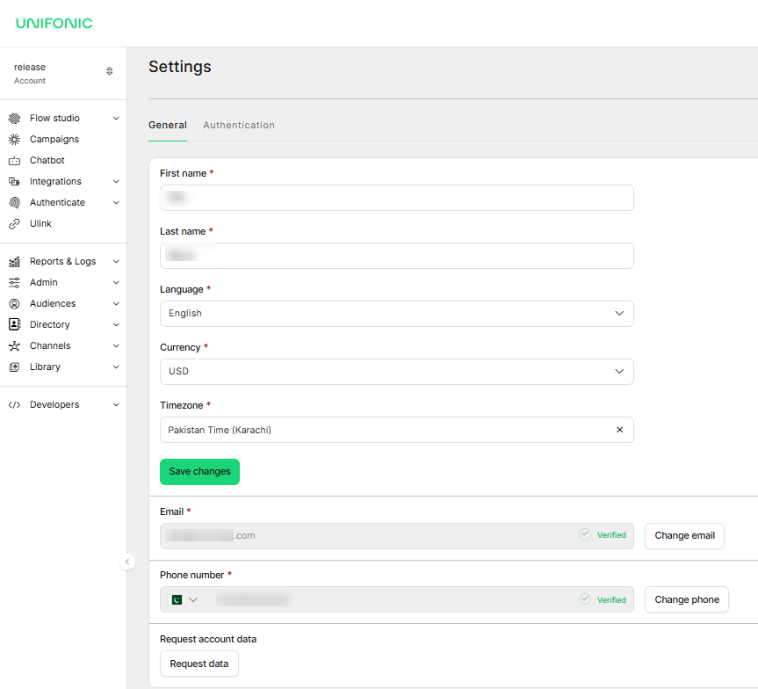Open the Currency dropdown showing USD
This screenshot has height=689, width=758.
(x=396, y=372)
